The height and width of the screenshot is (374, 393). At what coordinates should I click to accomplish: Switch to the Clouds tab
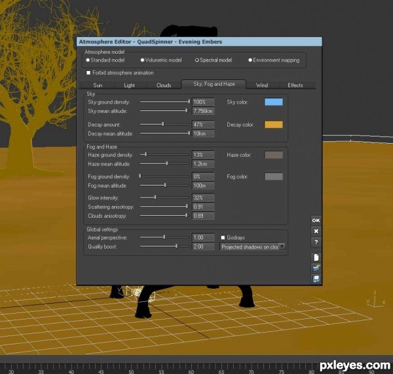pos(164,85)
